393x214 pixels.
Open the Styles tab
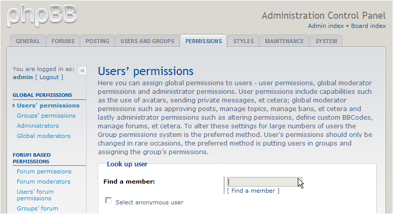243,41
